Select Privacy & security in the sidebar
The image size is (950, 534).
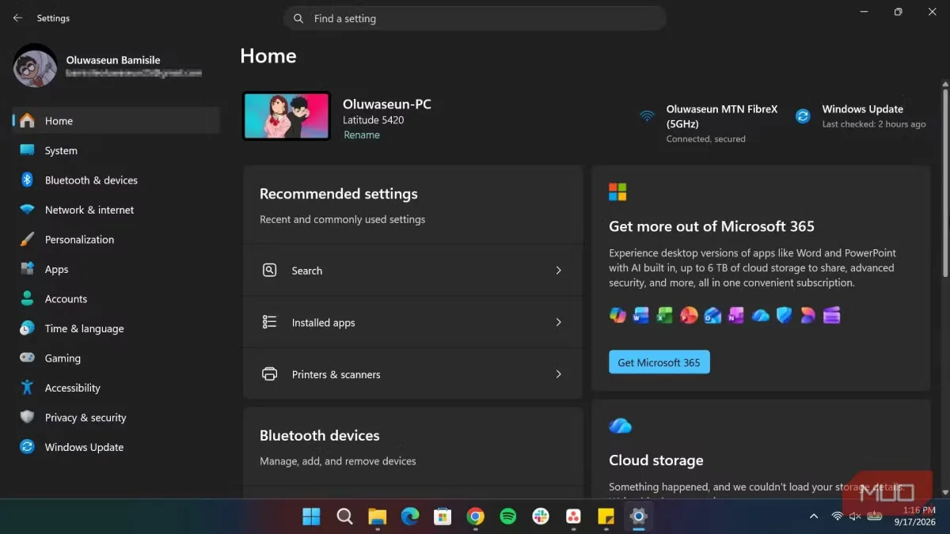116,418
